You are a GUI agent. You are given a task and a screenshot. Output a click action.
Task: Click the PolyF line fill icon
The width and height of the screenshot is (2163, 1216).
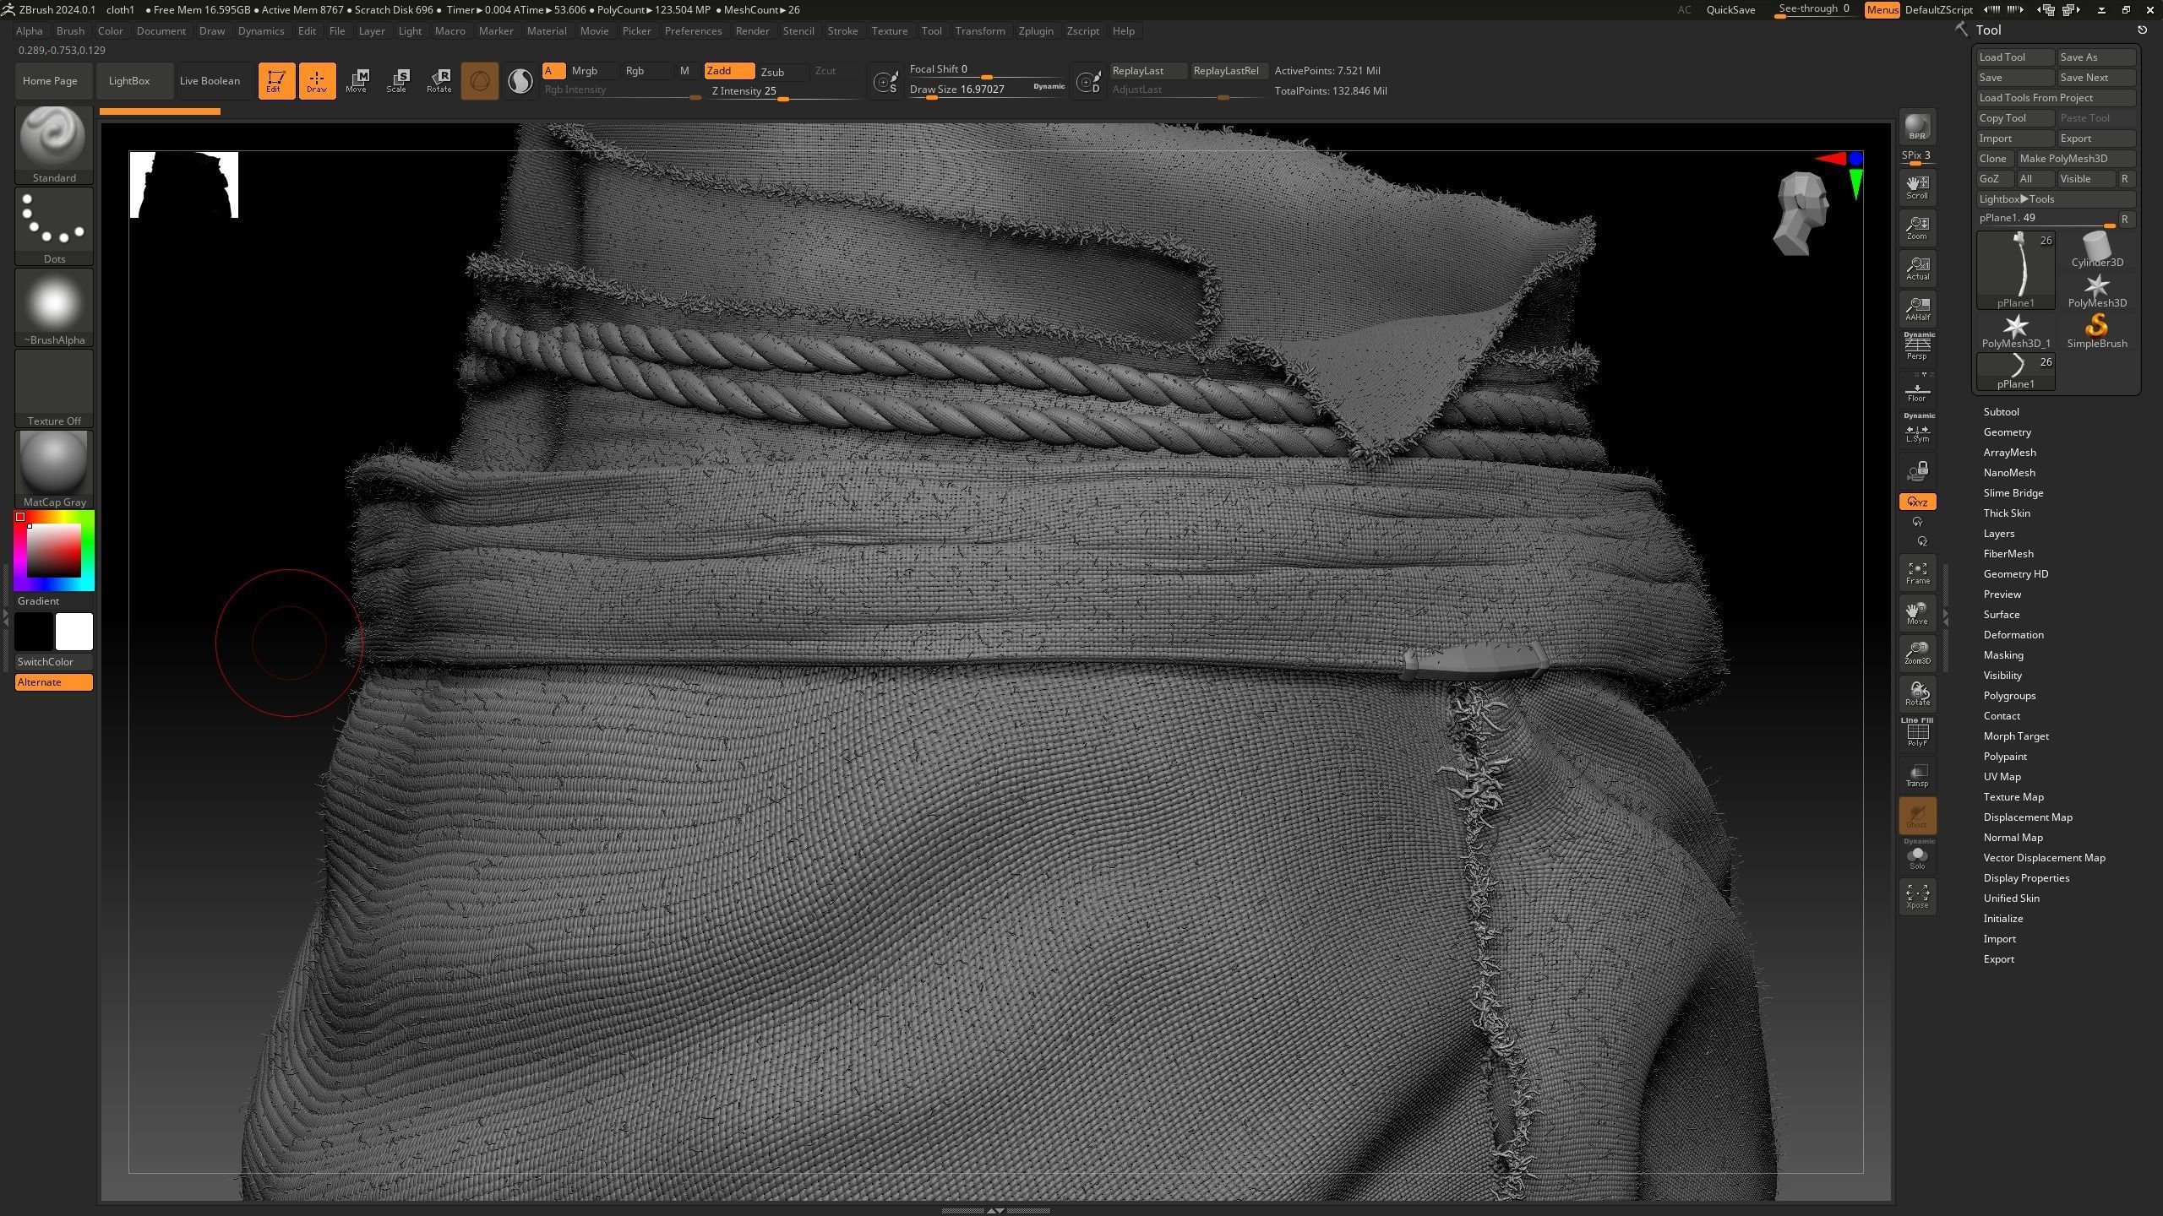click(x=1917, y=735)
